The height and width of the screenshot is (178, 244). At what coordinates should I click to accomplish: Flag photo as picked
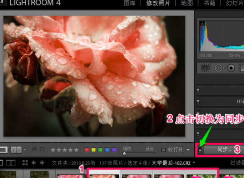pyautogui.click(x=34, y=150)
